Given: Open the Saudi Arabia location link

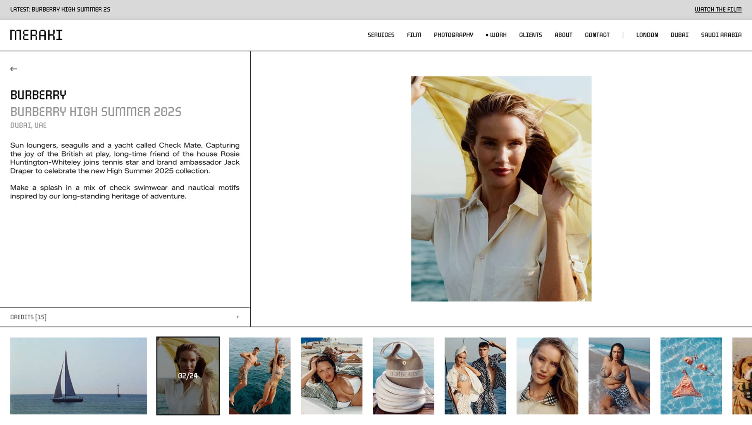Looking at the screenshot, I should (721, 35).
